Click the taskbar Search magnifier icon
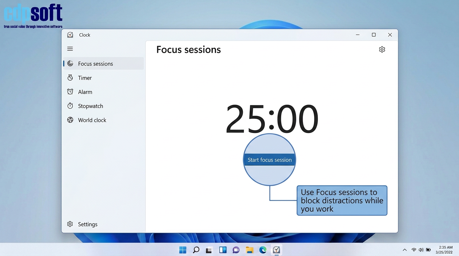Viewport: 459px width, 256px height. (196, 250)
